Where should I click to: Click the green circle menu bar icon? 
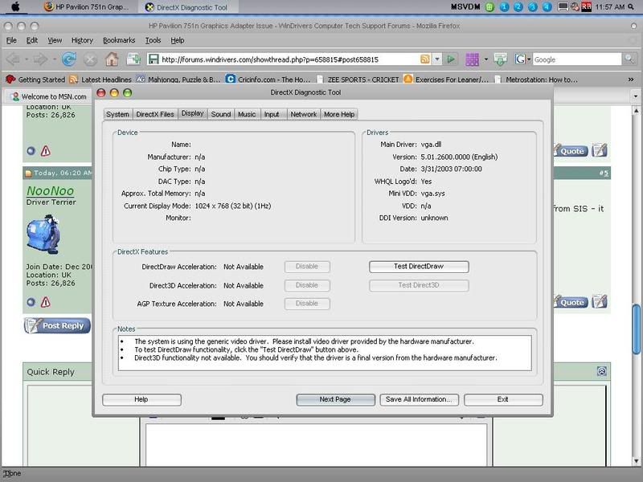tap(489, 7)
